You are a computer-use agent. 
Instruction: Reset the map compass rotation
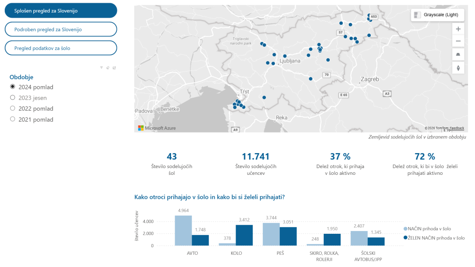coord(458,68)
